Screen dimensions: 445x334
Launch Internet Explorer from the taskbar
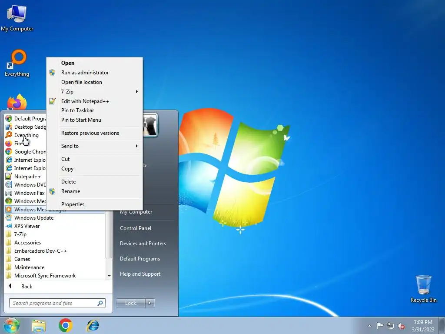[x=93, y=325]
